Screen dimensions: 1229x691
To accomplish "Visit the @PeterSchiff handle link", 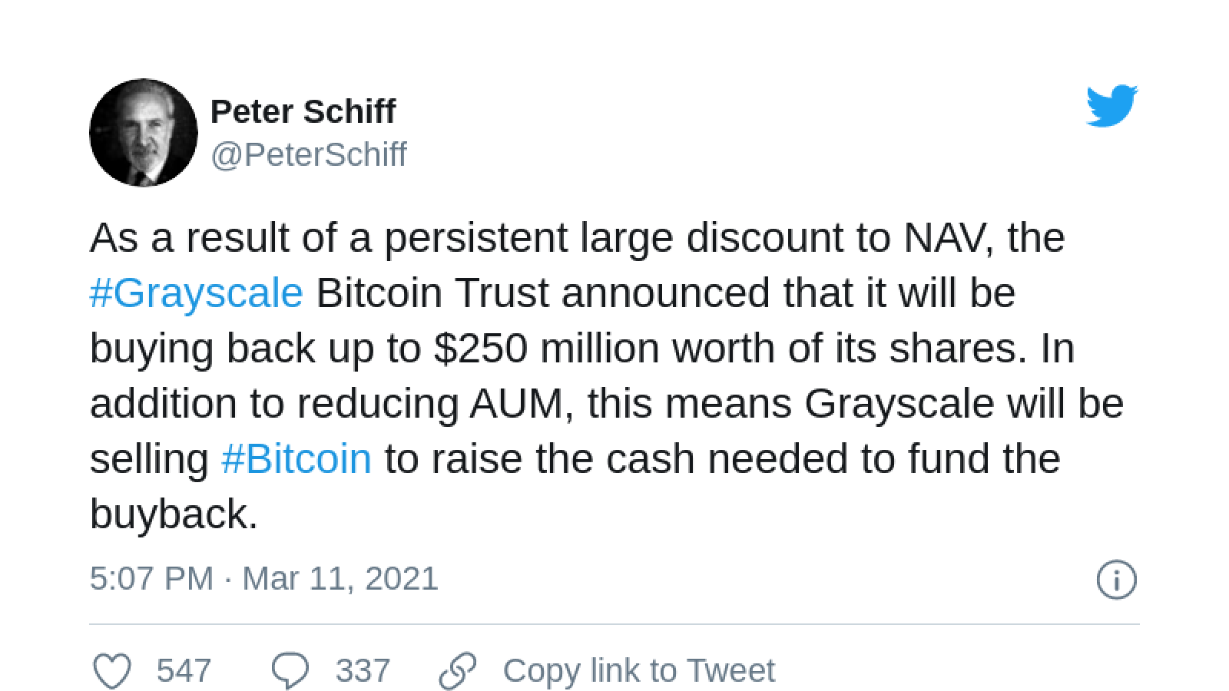I will (x=309, y=154).
